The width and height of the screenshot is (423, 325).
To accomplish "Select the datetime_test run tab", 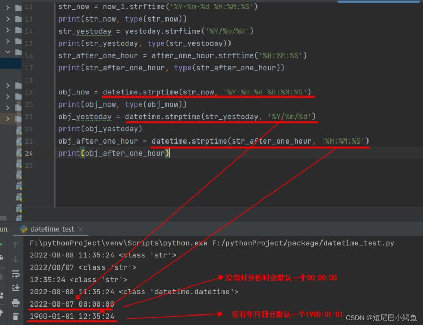I will [x=52, y=229].
